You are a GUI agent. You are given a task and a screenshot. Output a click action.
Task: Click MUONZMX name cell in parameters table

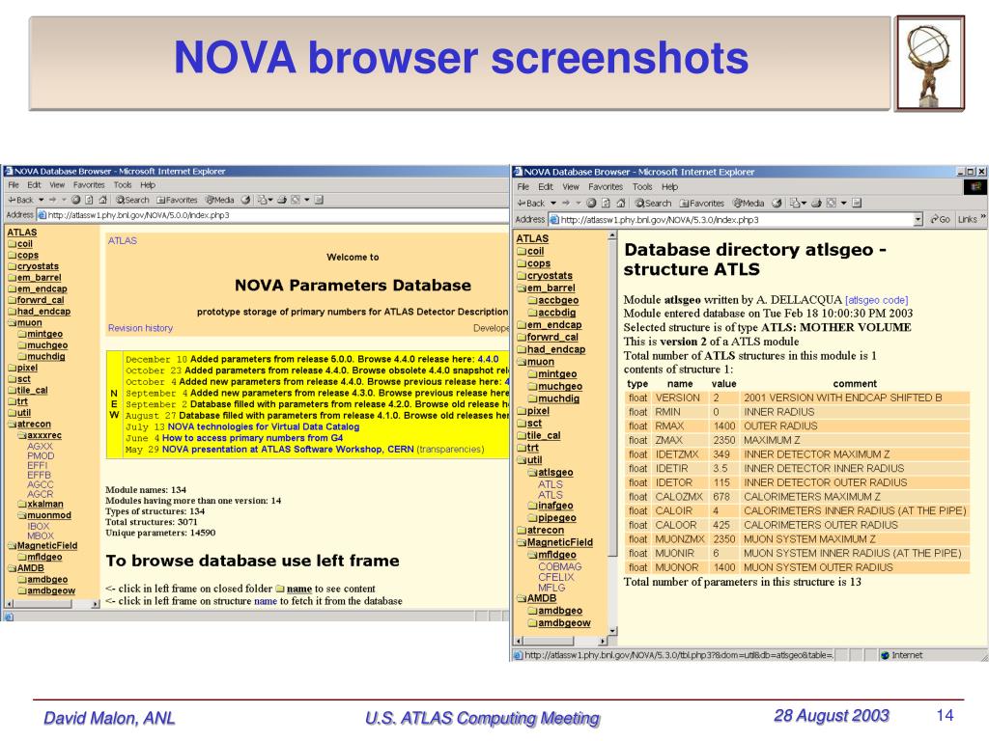click(x=679, y=539)
